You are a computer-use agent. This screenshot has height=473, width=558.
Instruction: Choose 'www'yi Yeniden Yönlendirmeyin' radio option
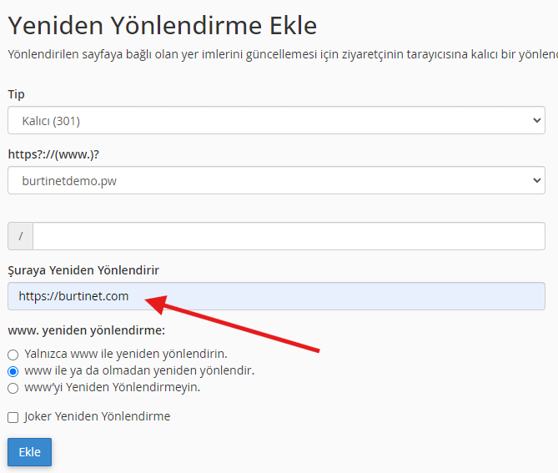pyautogui.click(x=13, y=388)
